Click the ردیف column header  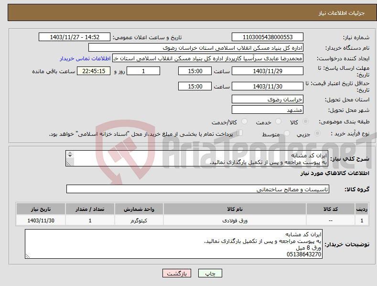(x=362, y=209)
